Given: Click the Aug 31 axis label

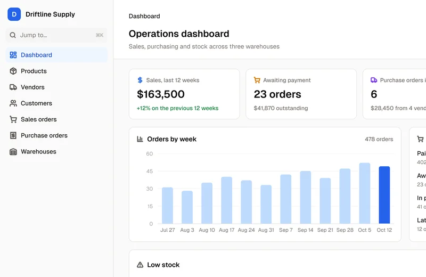Looking at the screenshot, I should click(266, 230).
